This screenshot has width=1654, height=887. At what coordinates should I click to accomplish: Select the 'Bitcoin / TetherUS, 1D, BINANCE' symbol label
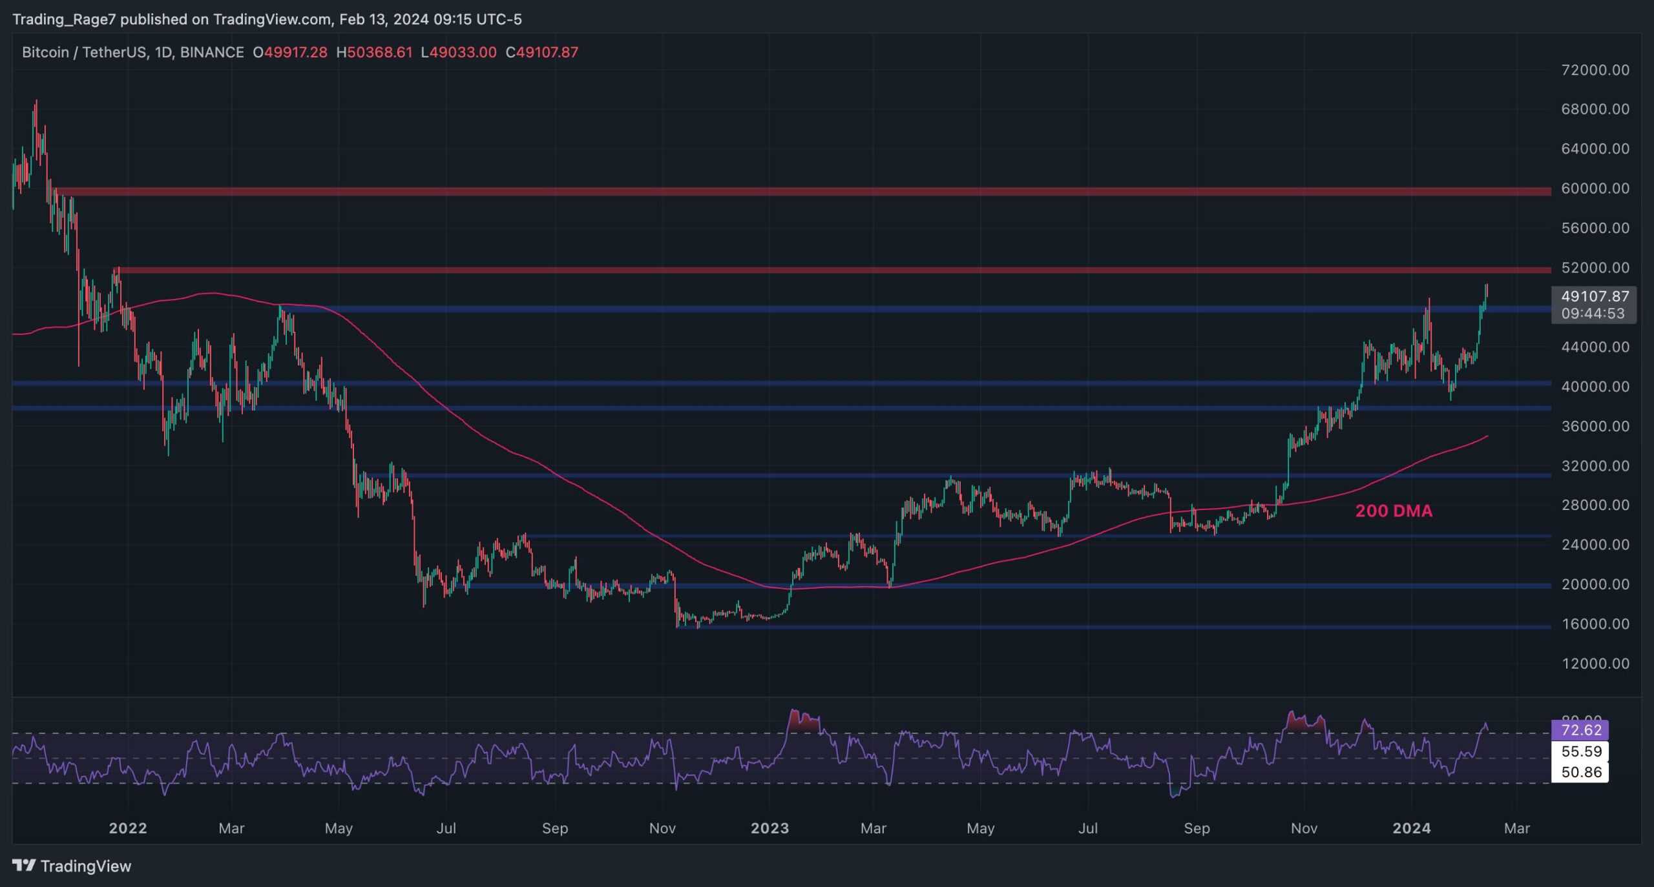(x=133, y=52)
